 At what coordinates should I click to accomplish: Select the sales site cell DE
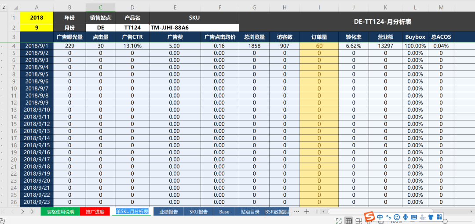coord(101,28)
